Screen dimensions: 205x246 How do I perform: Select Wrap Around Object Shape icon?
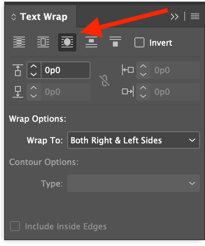tap(67, 42)
